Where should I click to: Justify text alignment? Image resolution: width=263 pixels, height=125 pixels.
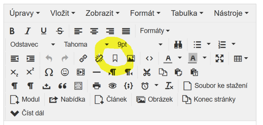(126, 31)
